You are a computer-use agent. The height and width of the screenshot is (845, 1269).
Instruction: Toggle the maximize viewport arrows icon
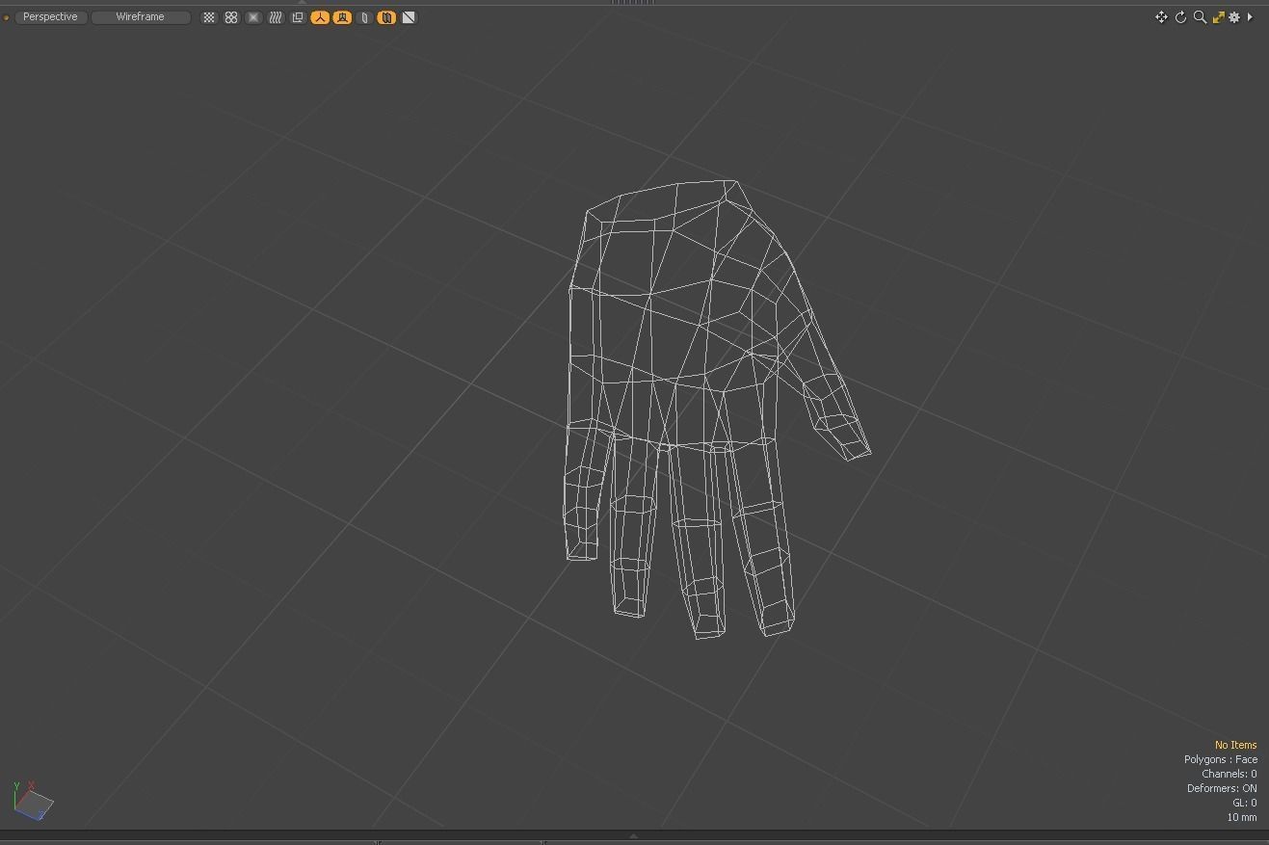1218,16
